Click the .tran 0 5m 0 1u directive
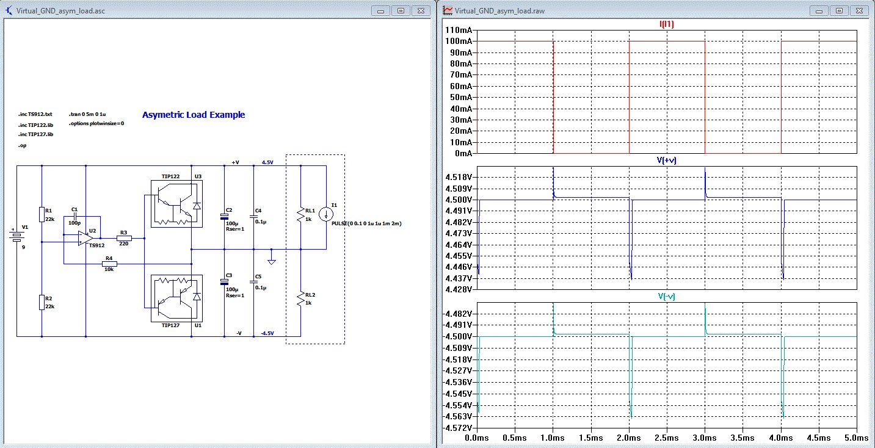Image resolution: width=875 pixels, height=448 pixels. coord(89,114)
